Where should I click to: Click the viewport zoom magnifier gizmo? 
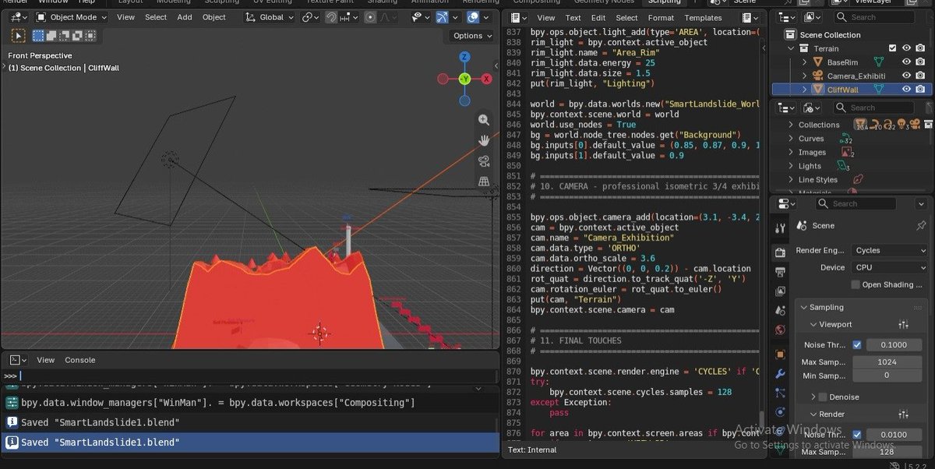(x=484, y=120)
